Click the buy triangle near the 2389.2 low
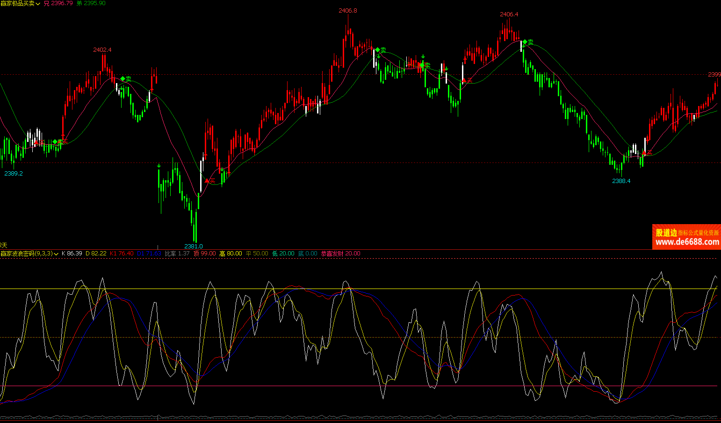The width and height of the screenshot is (721, 423). (x=36, y=142)
